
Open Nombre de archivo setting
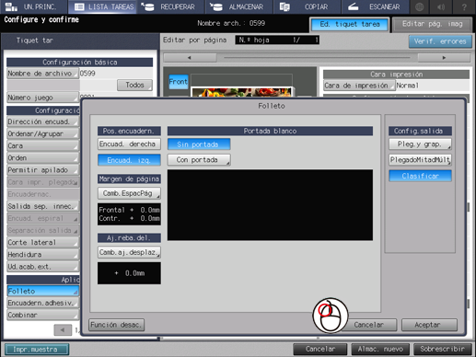pyautogui.click(x=42, y=74)
